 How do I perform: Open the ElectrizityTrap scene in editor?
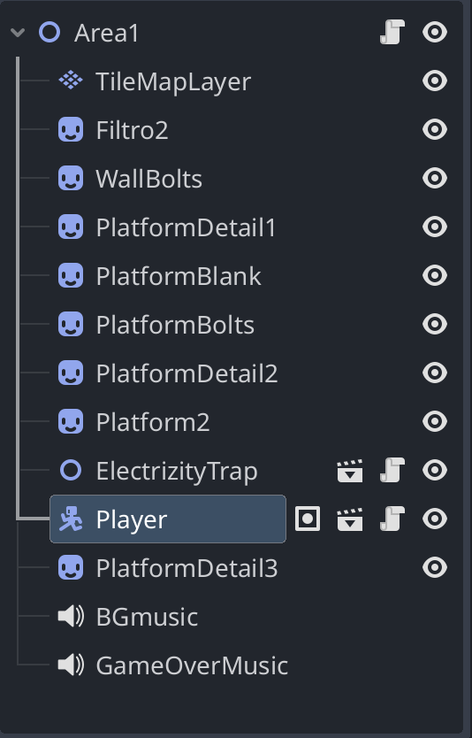pos(350,471)
